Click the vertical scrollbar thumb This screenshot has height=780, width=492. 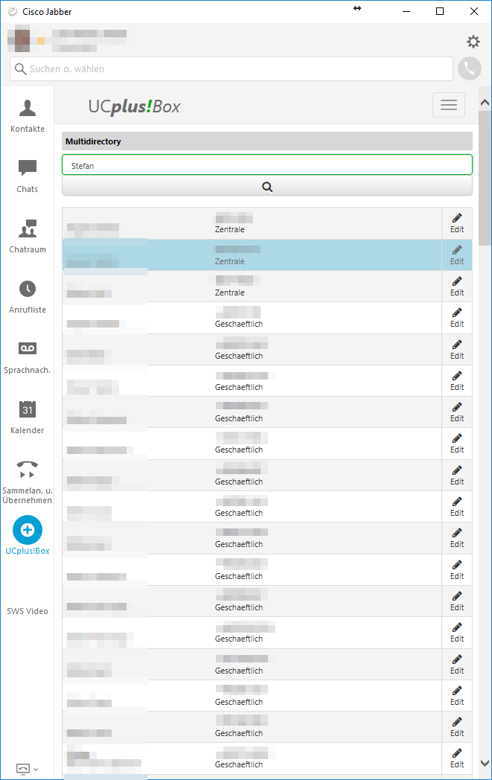[x=485, y=178]
